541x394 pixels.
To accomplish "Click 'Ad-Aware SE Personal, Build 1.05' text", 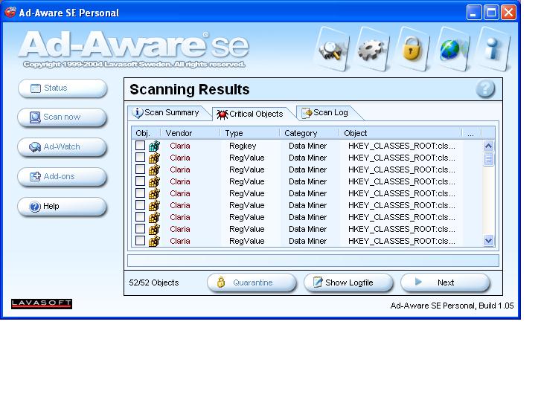I will coord(452,306).
